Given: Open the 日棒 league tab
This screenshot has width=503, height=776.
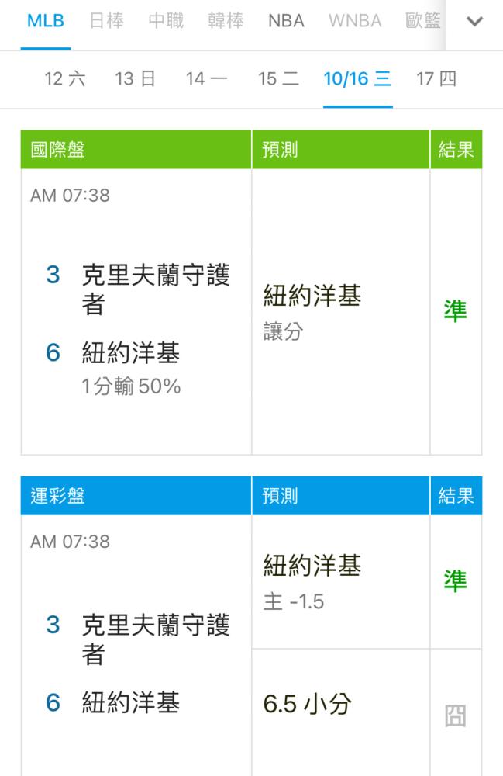Looking at the screenshot, I should 106,21.
